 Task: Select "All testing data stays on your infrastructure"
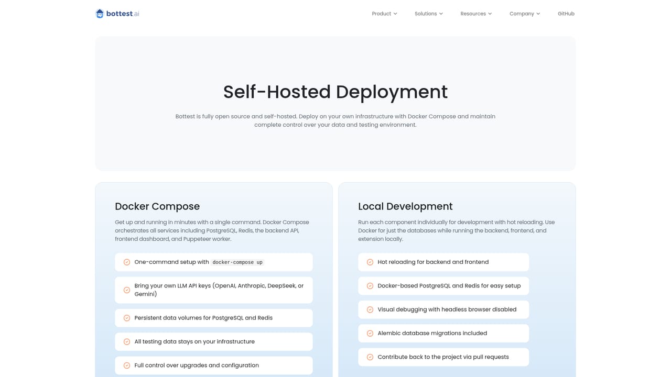[194, 341]
